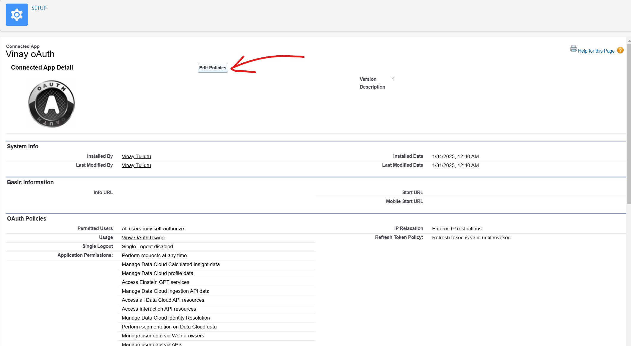The width and height of the screenshot is (631, 346).
Task: Click the Version label
Action: click(368, 79)
